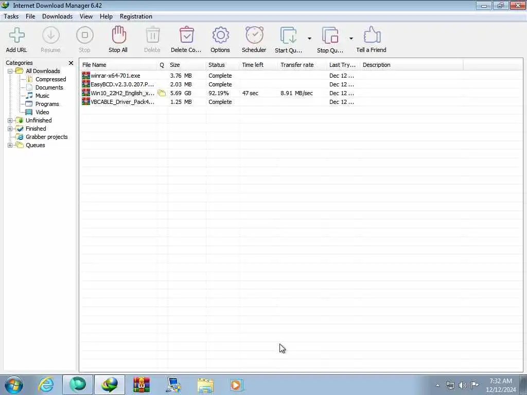Sort by Last Try column header
Image resolution: width=527 pixels, height=395 pixels.
click(343, 65)
